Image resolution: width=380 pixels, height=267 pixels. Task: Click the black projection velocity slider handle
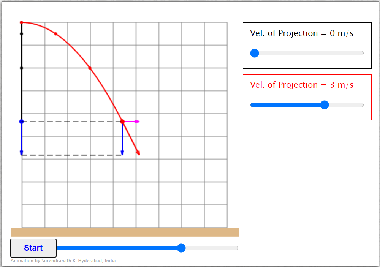(255, 53)
